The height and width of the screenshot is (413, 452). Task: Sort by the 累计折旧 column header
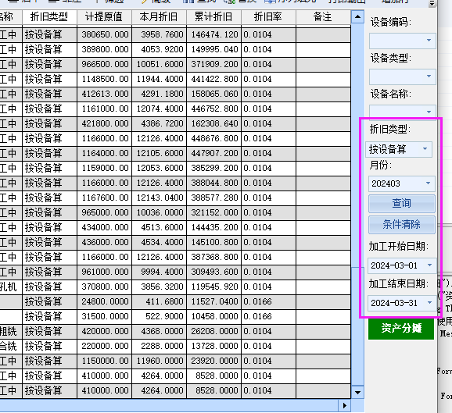tap(214, 17)
